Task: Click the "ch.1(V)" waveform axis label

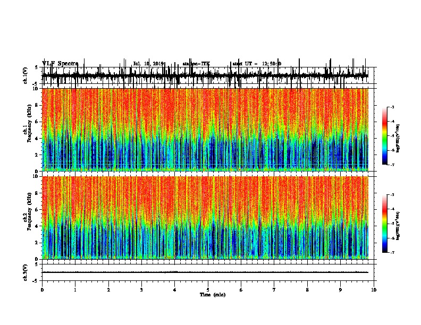Action: click(x=25, y=75)
